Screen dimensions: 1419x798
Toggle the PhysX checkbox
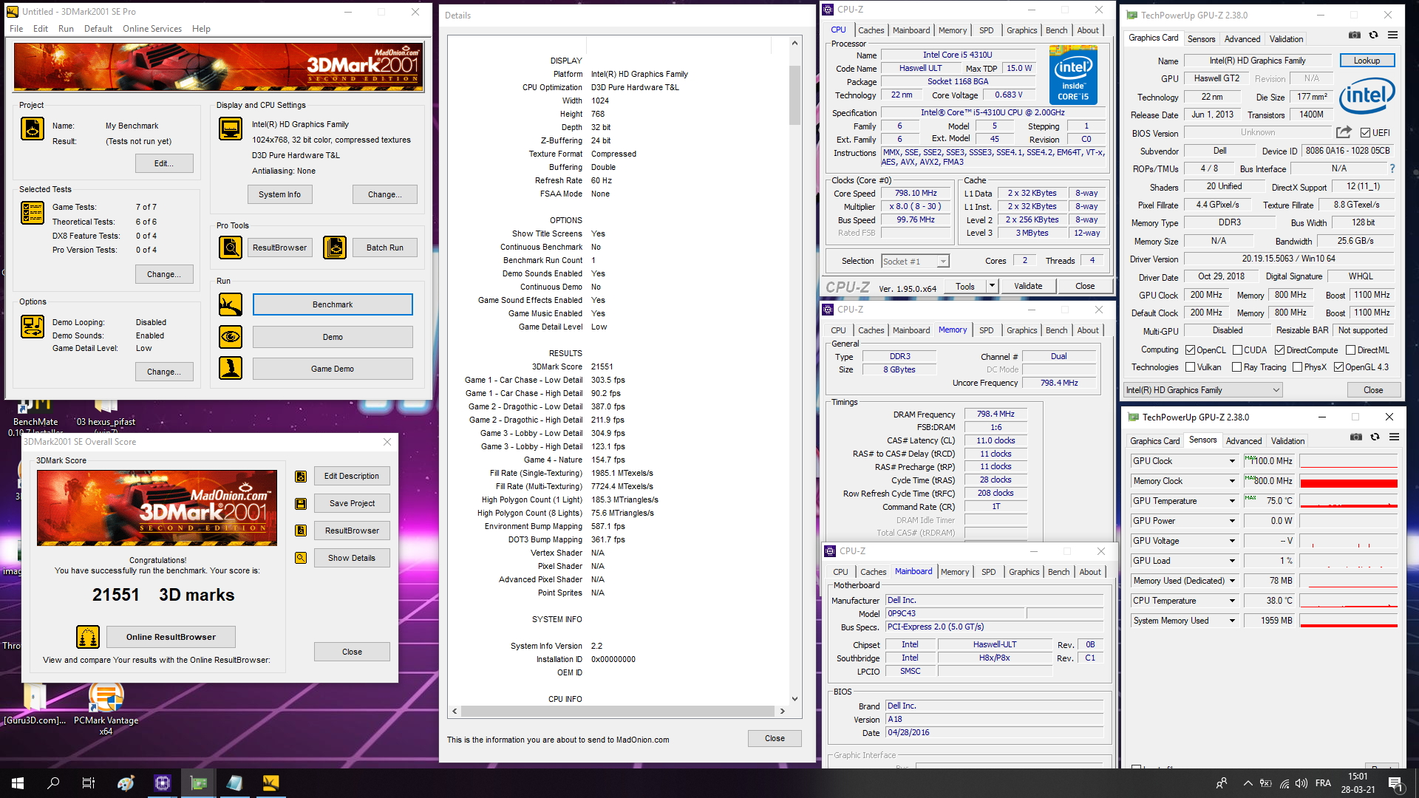[x=1297, y=367]
